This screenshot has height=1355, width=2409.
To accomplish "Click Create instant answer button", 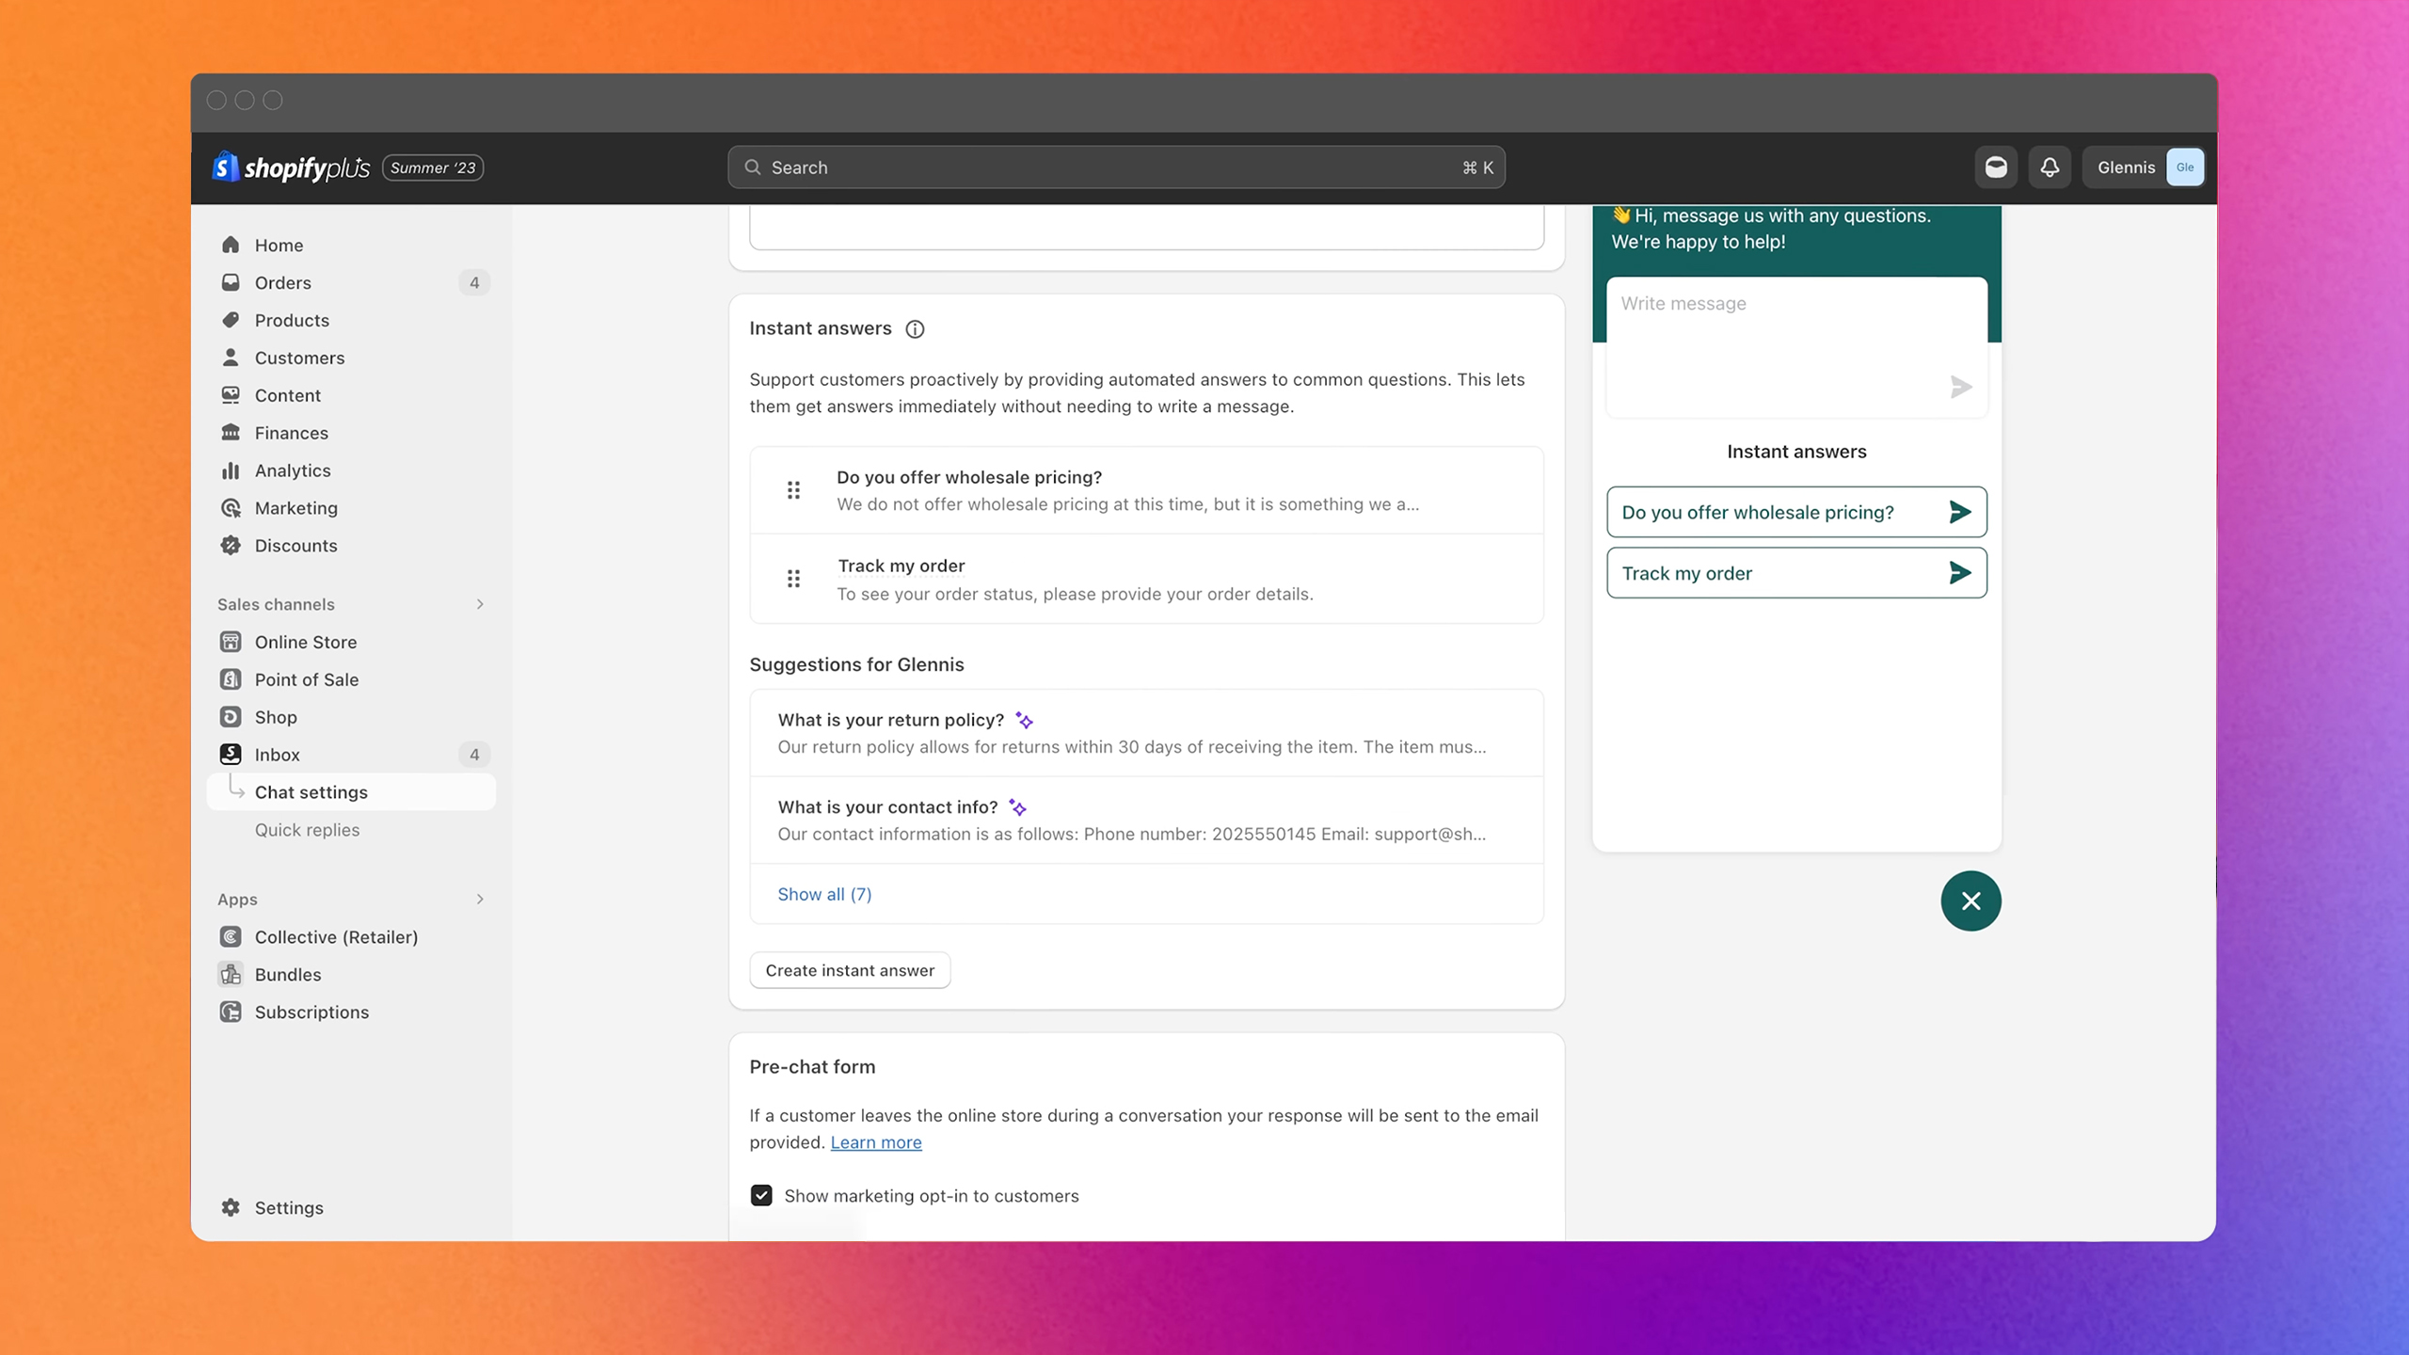I will pos(850,970).
